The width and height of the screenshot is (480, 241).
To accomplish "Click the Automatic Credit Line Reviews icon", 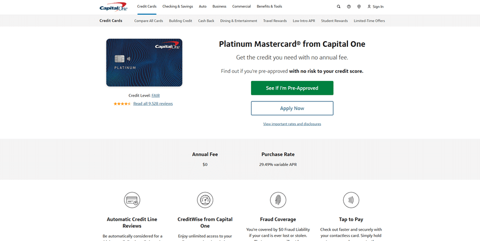I will pos(132,200).
